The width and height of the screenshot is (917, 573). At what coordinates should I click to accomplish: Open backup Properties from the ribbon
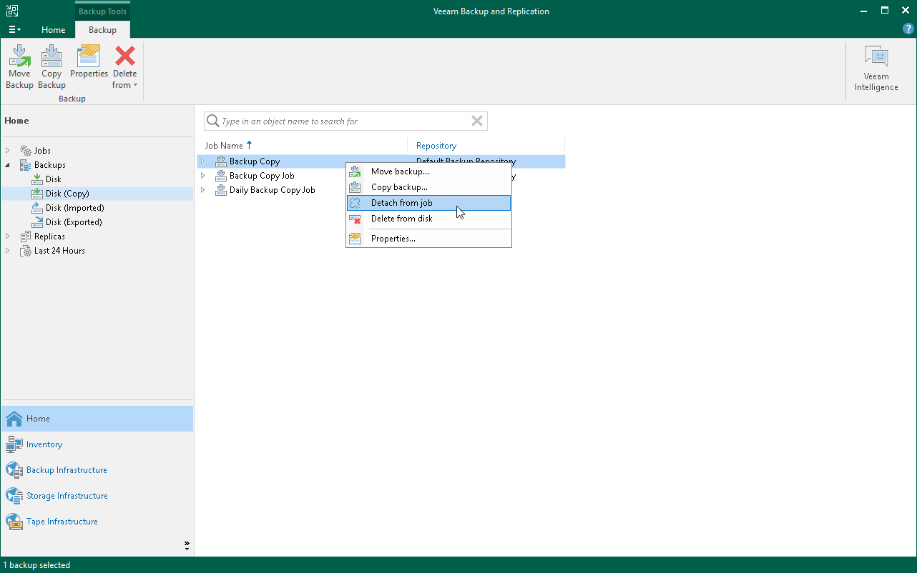tap(89, 64)
